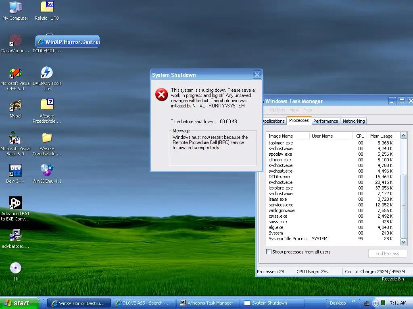The image size is (413, 309).
Task: Select the iexplore.exe process row
Action: [333, 188]
